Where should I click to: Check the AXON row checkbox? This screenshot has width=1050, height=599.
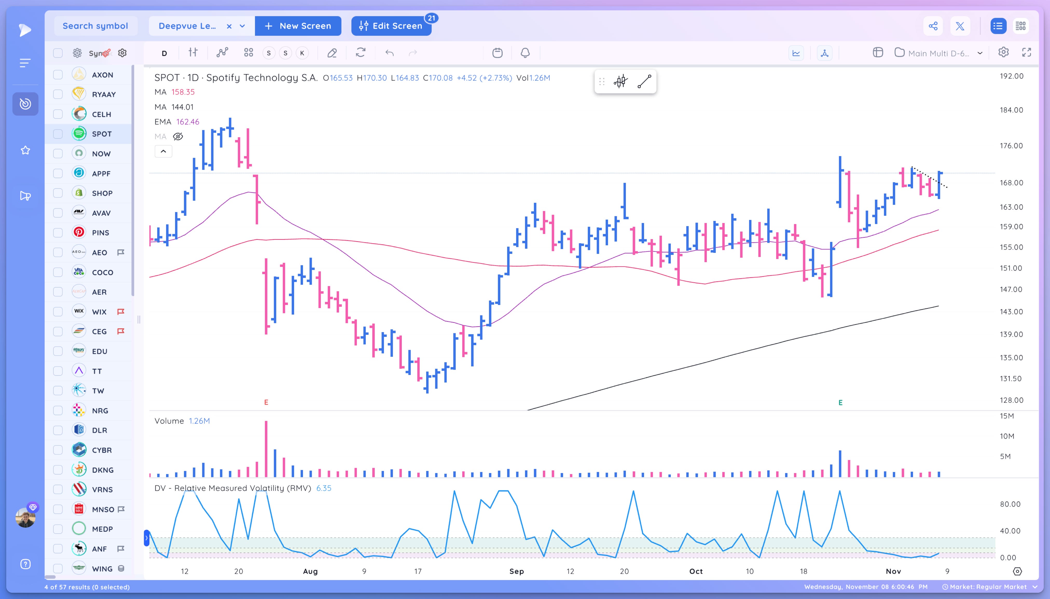pos(58,74)
